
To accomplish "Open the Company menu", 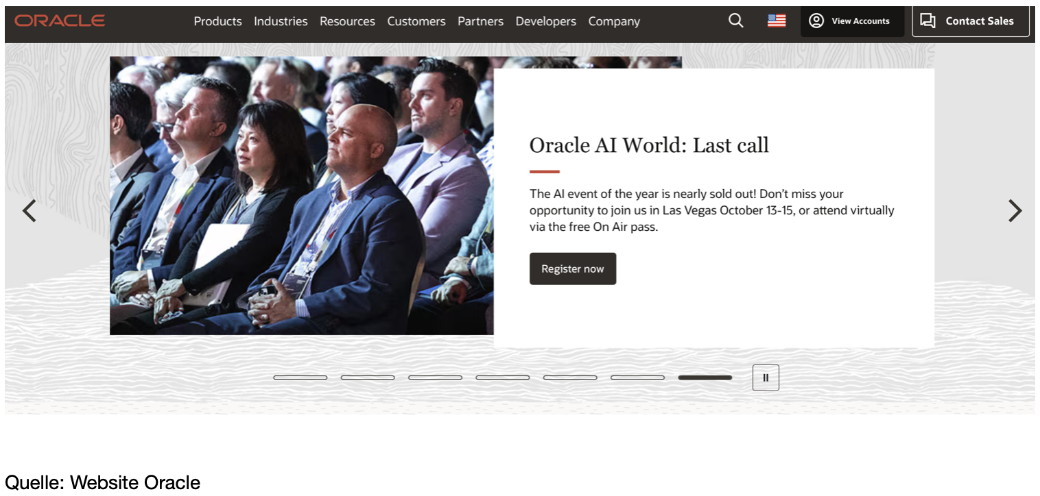I will point(614,21).
